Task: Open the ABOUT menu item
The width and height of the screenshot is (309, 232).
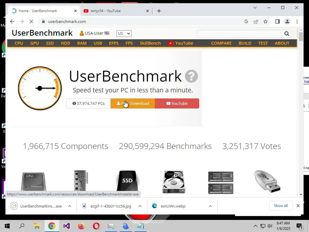Action: point(282,43)
